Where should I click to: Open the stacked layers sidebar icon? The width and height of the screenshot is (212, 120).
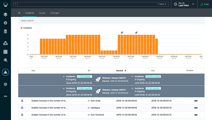pos(5,14)
